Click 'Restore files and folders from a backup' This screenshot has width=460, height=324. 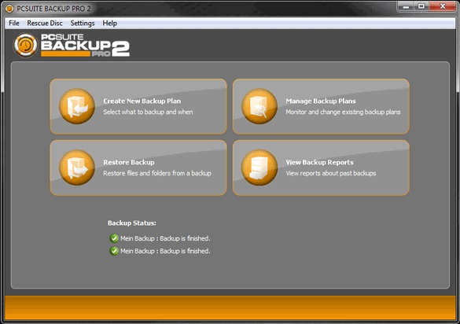coord(157,173)
